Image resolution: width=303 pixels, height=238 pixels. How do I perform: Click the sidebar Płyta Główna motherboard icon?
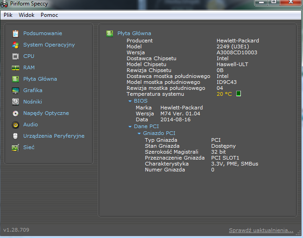[x=16, y=79]
